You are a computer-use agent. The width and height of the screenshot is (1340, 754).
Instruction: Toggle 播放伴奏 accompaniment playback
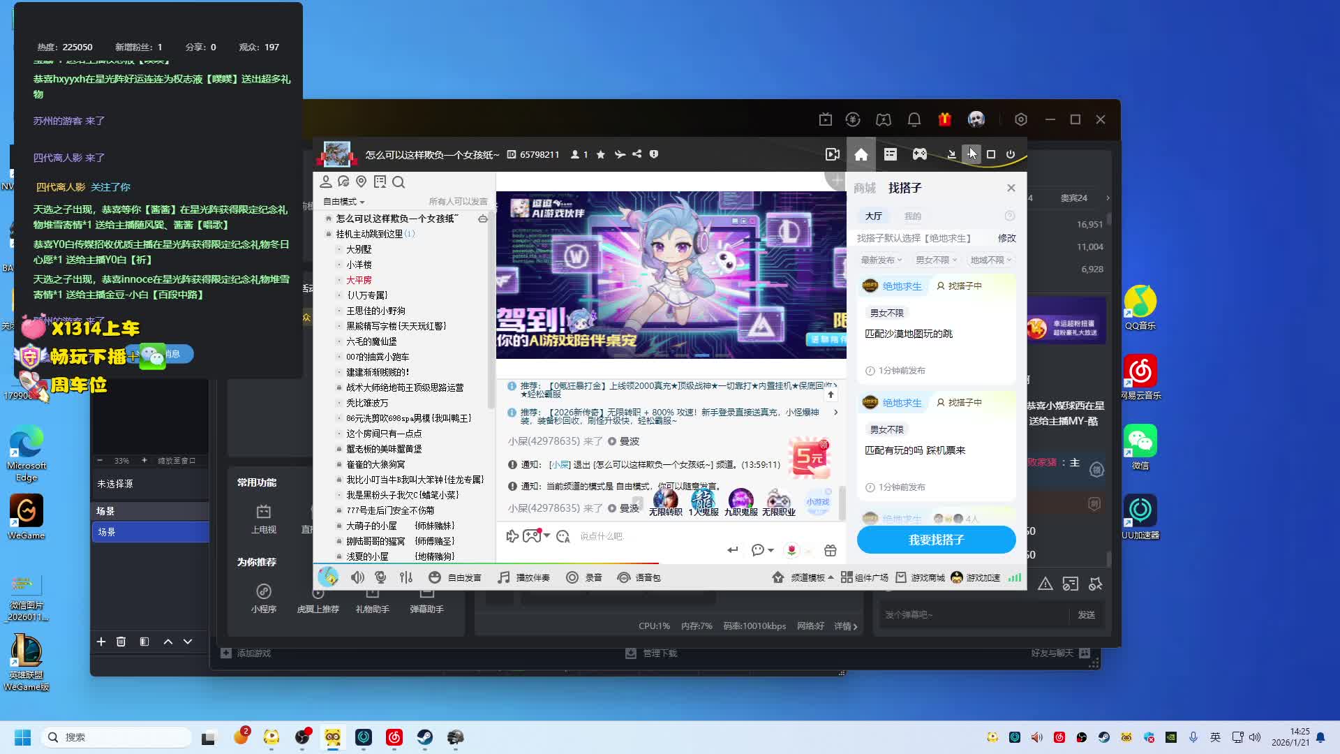coord(523,577)
